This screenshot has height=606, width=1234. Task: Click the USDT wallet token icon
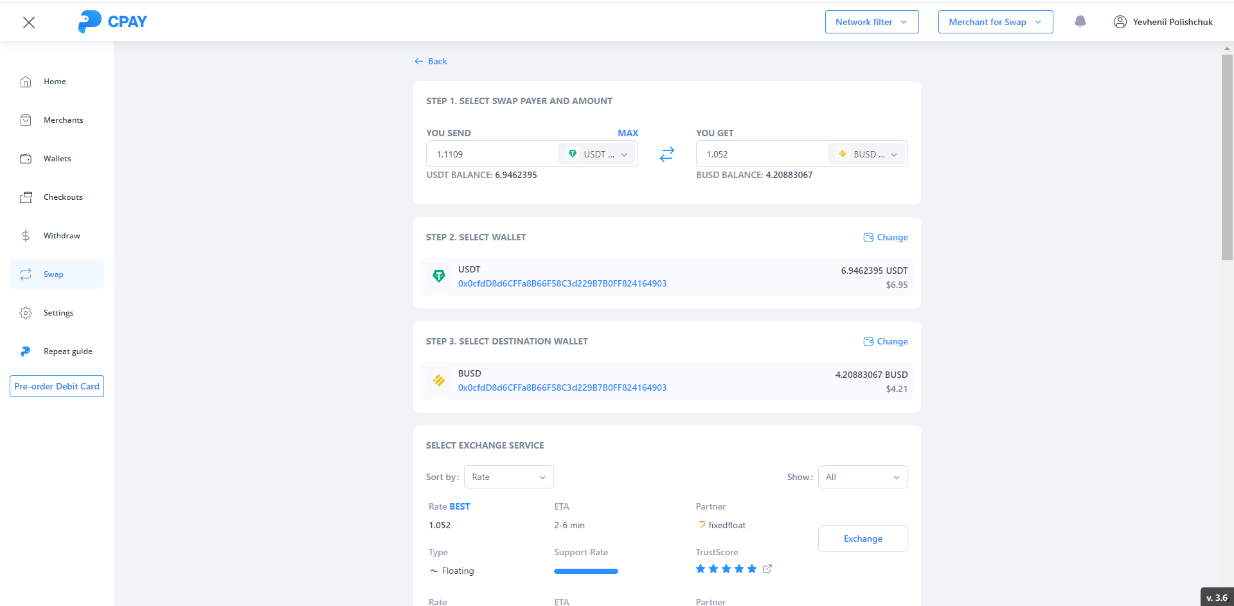click(x=439, y=276)
